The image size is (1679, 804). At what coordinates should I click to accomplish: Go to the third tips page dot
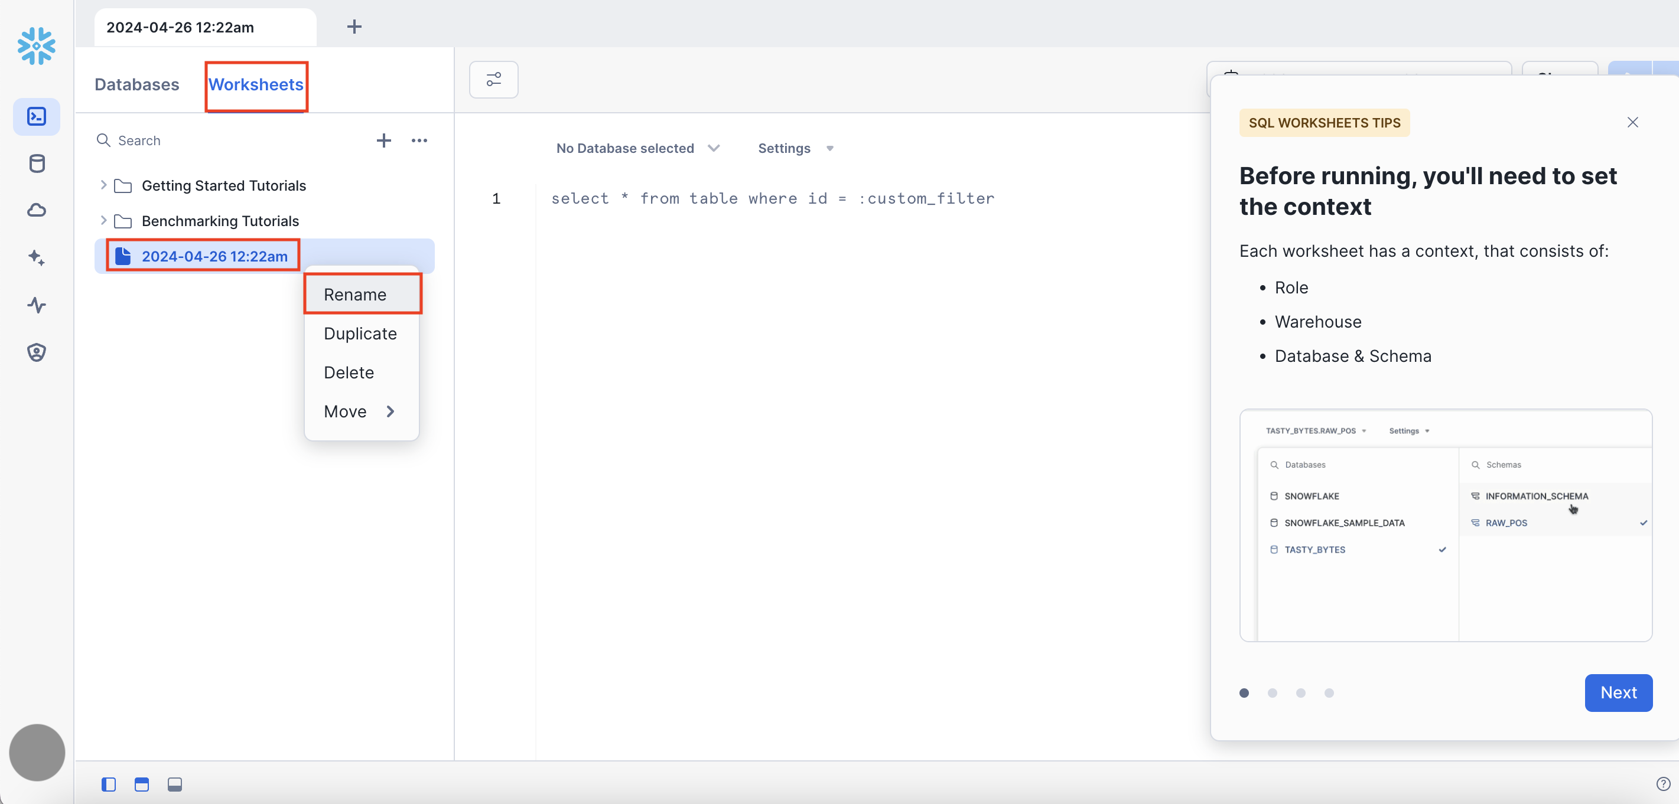point(1300,692)
